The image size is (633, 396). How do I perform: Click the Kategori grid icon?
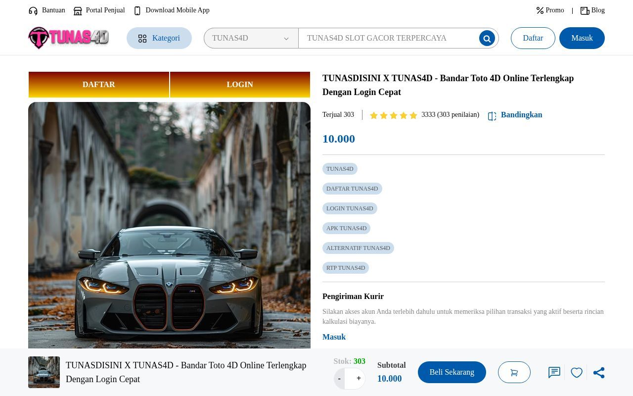tap(142, 39)
